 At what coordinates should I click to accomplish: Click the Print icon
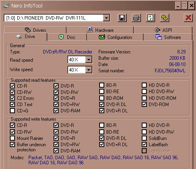click(136, 18)
